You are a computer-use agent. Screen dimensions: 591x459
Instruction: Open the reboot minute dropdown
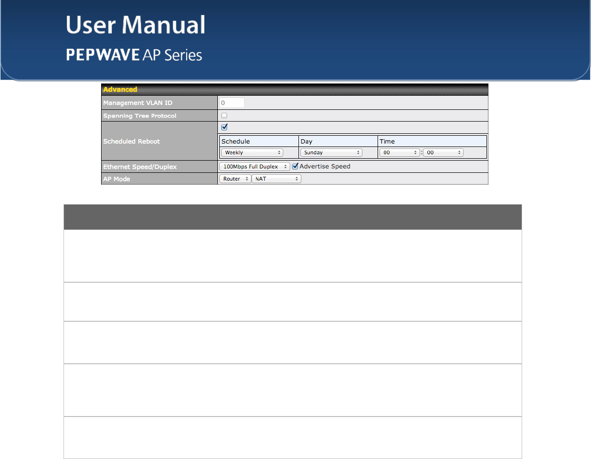(x=443, y=152)
